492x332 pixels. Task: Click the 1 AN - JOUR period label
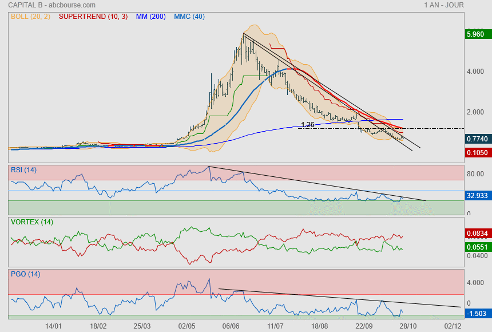(x=444, y=5)
